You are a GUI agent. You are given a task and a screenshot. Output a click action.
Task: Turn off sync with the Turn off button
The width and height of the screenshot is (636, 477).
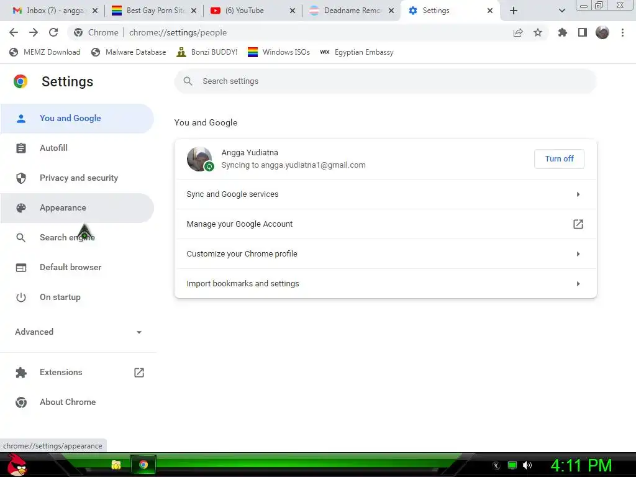click(x=559, y=158)
